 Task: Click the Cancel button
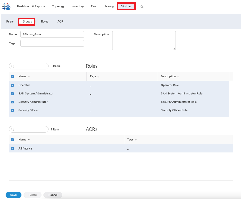click(x=53, y=195)
